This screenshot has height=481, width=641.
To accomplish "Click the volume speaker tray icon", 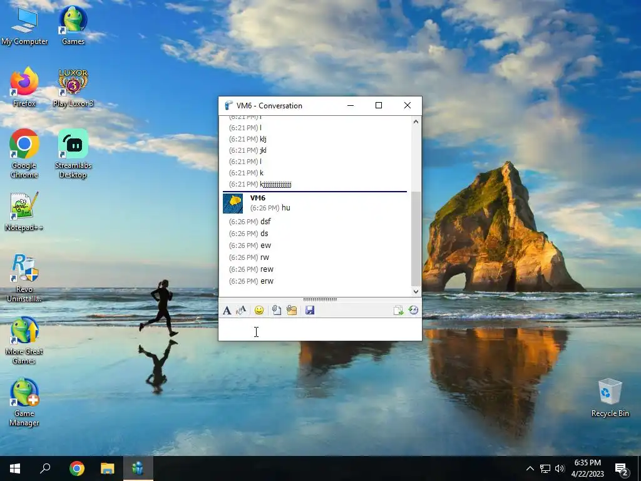I will tap(560, 468).
